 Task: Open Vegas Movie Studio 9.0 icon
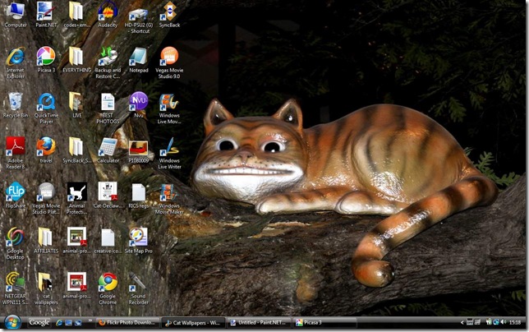click(x=168, y=58)
